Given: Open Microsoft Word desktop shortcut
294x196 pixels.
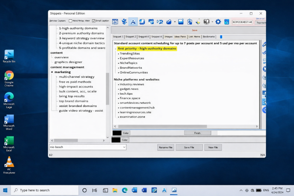Looking at the screenshot, I should click(x=9, y=122).
